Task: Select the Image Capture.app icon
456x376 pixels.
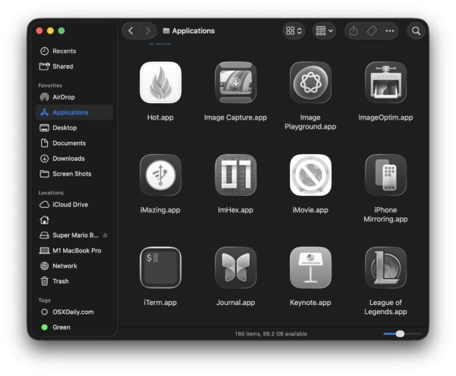Action: (x=235, y=82)
